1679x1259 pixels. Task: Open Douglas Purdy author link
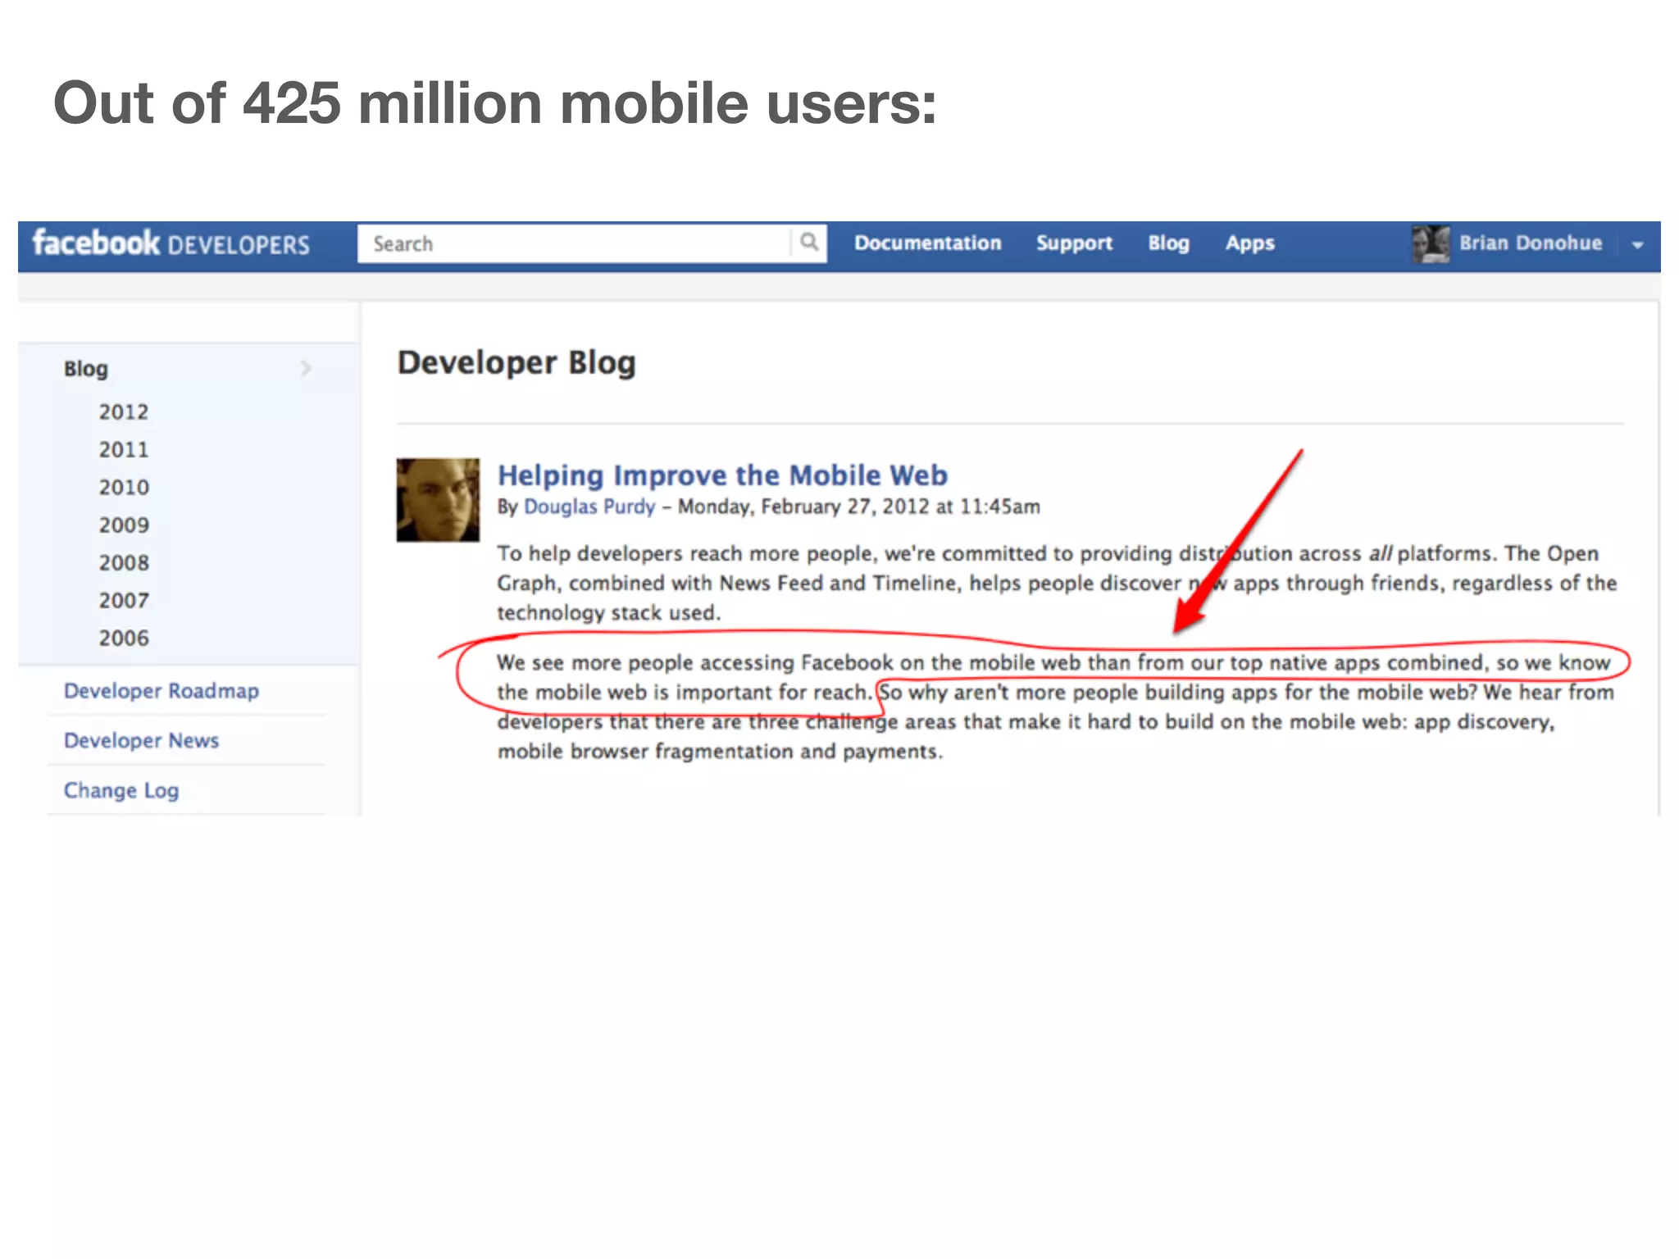point(589,507)
